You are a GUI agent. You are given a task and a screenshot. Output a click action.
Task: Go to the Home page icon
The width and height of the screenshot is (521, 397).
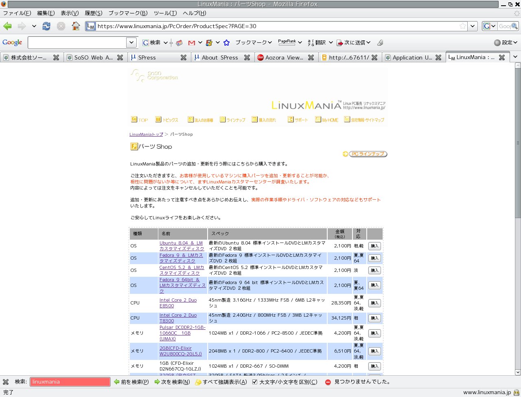point(76,26)
